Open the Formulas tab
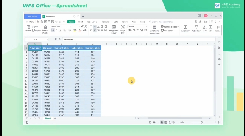The width and height of the screenshot is (245, 136). click(106, 22)
